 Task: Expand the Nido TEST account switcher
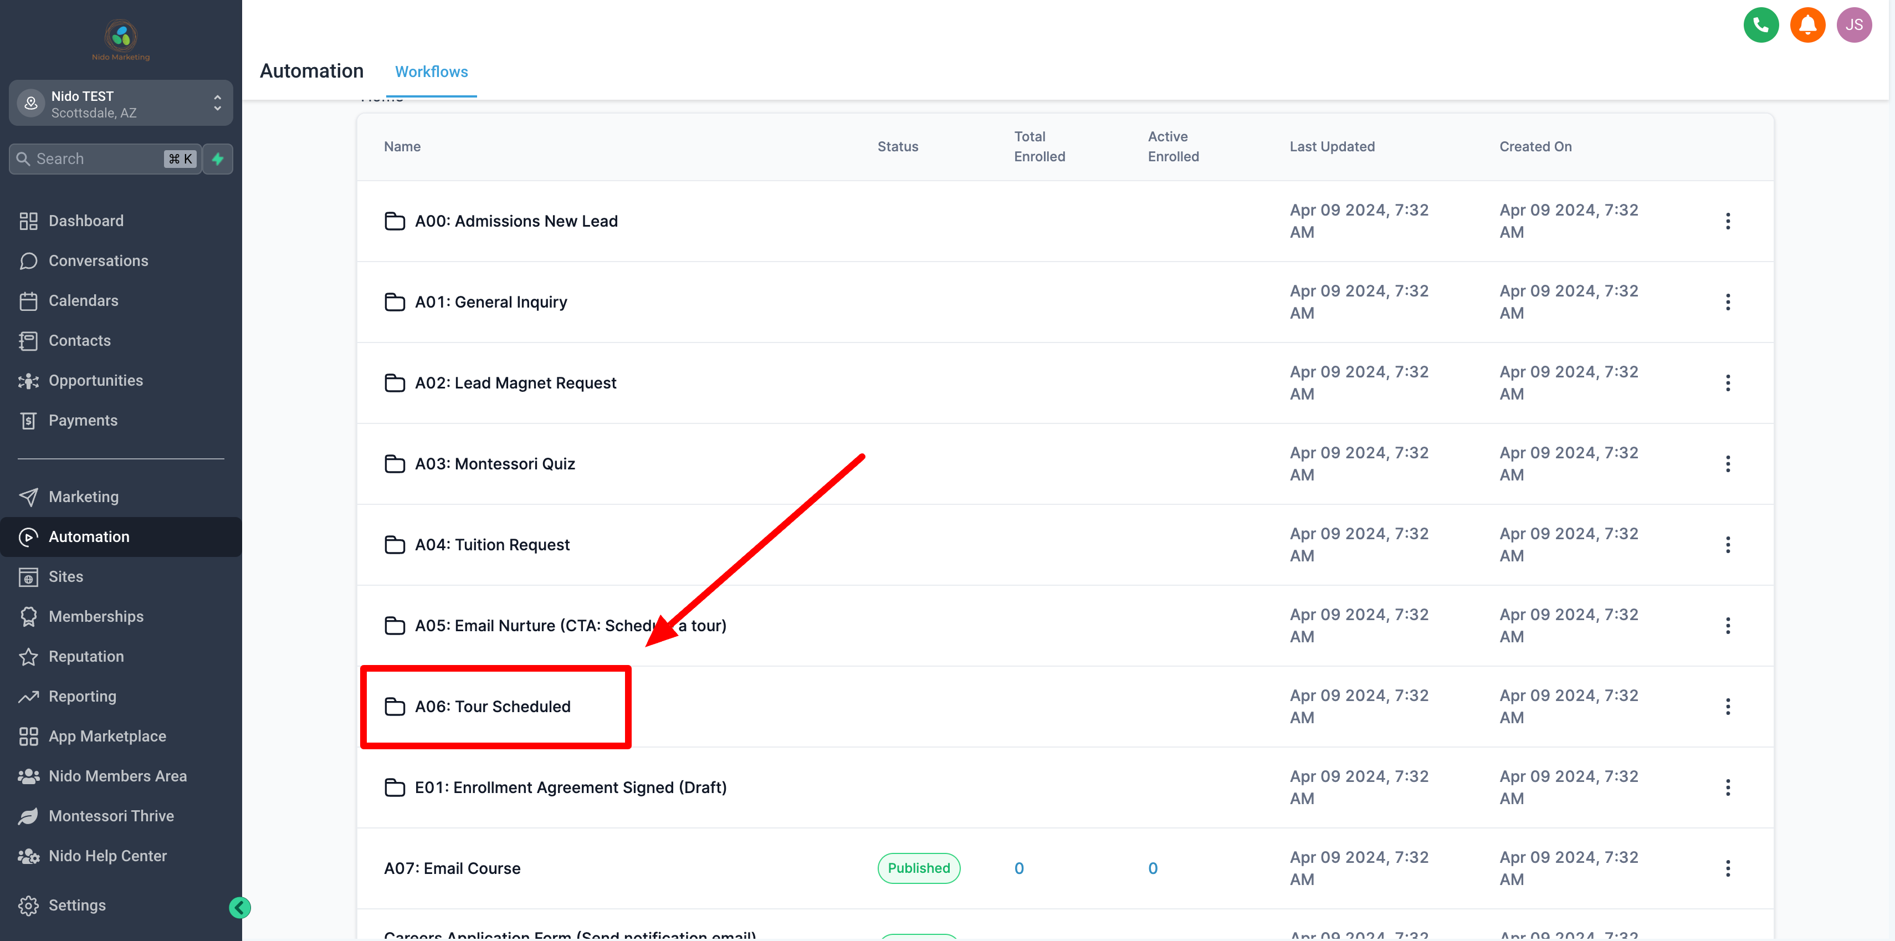121,104
